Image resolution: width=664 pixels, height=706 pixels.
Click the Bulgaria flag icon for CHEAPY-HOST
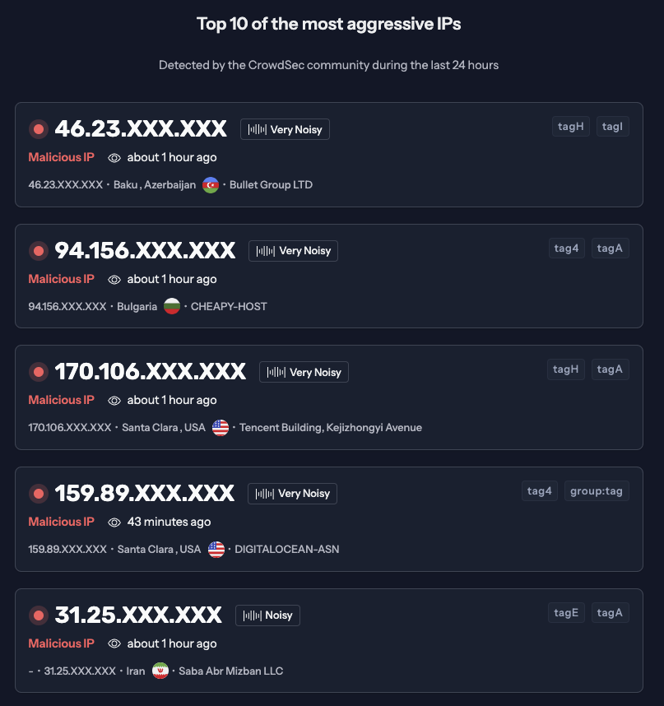(x=171, y=305)
